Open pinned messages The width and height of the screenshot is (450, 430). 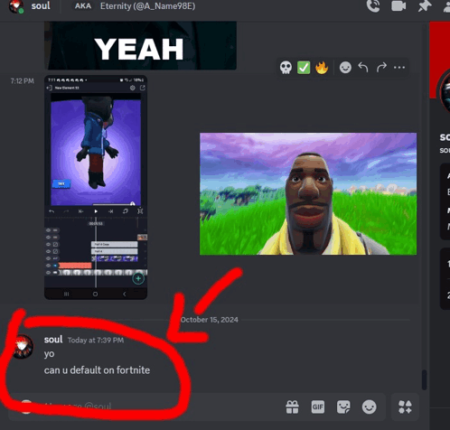[425, 6]
